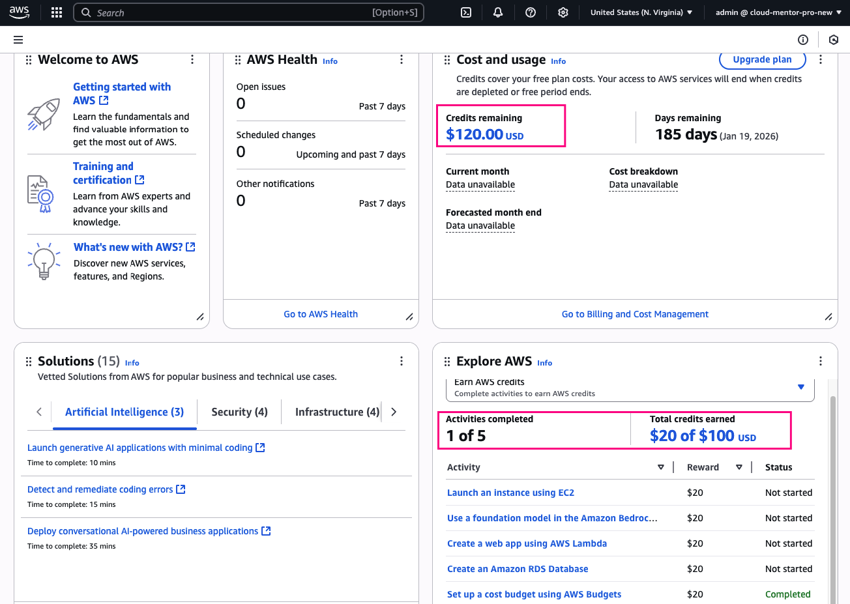This screenshot has height=604, width=850.
Task: Sort the table by Activity column
Action: point(660,467)
